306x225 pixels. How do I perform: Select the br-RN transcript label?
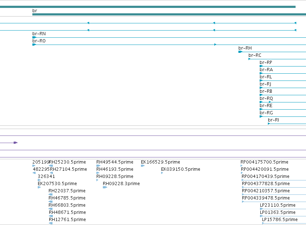[39, 34]
